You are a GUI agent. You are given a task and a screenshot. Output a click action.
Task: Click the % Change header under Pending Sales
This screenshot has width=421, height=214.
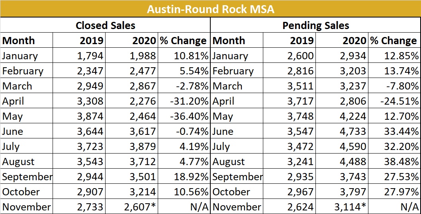[x=393, y=41]
